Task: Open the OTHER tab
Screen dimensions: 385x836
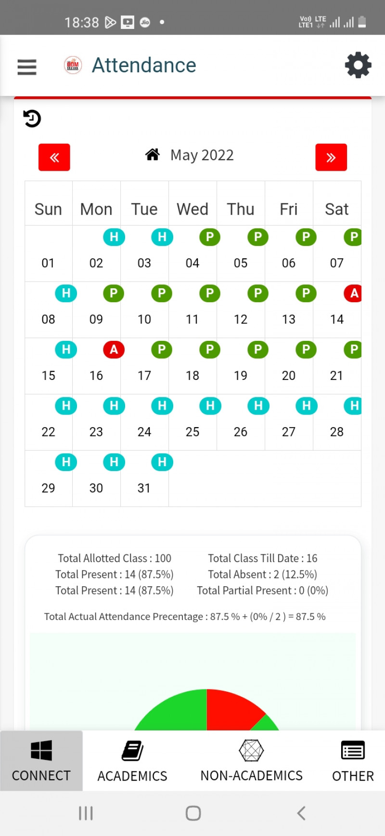Action: pos(353,761)
